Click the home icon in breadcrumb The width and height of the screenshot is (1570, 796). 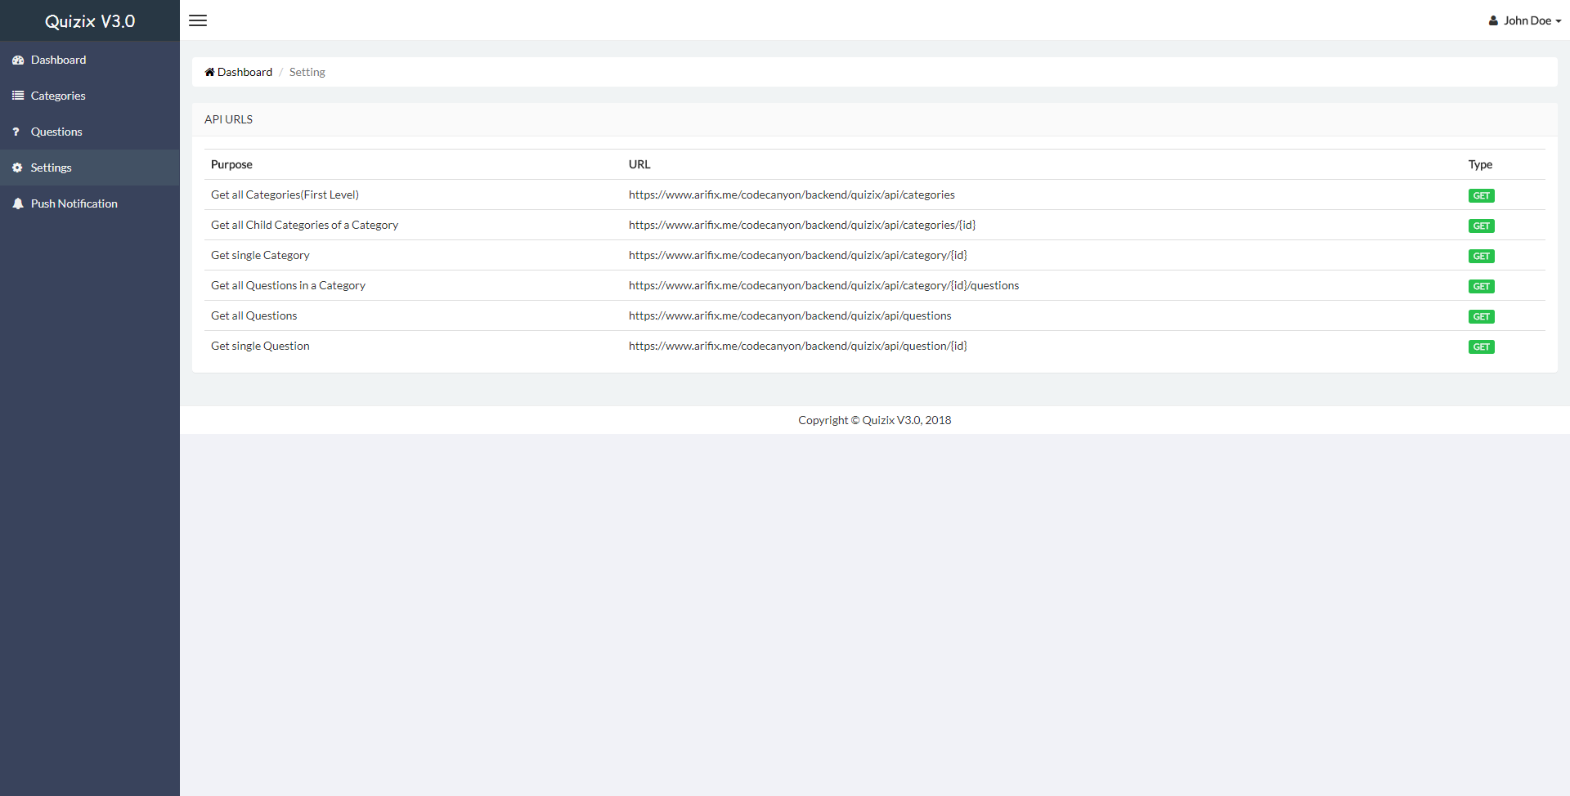click(209, 72)
